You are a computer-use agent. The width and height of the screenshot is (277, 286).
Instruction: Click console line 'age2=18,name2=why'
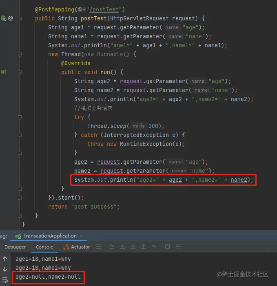[43, 268]
